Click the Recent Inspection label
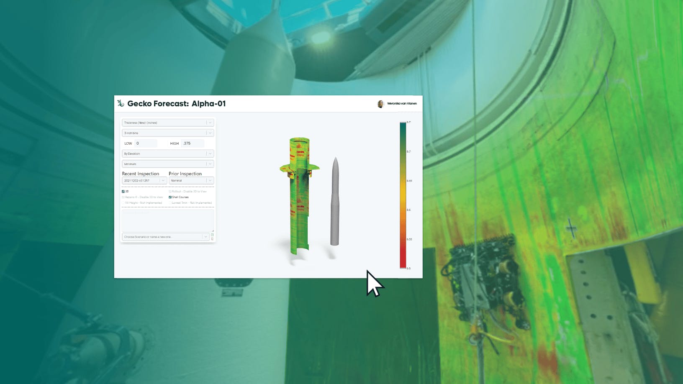The height and width of the screenshot is (384, 683). pyautogui.click(x=141, y=174)
